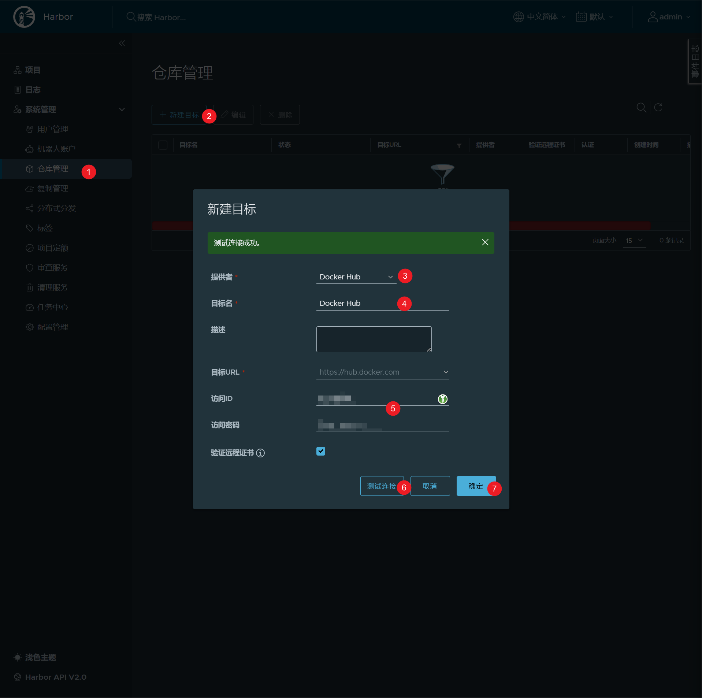Confirm with 确定 button
This screenshot has width=702, height=698.
pos(476,486)
